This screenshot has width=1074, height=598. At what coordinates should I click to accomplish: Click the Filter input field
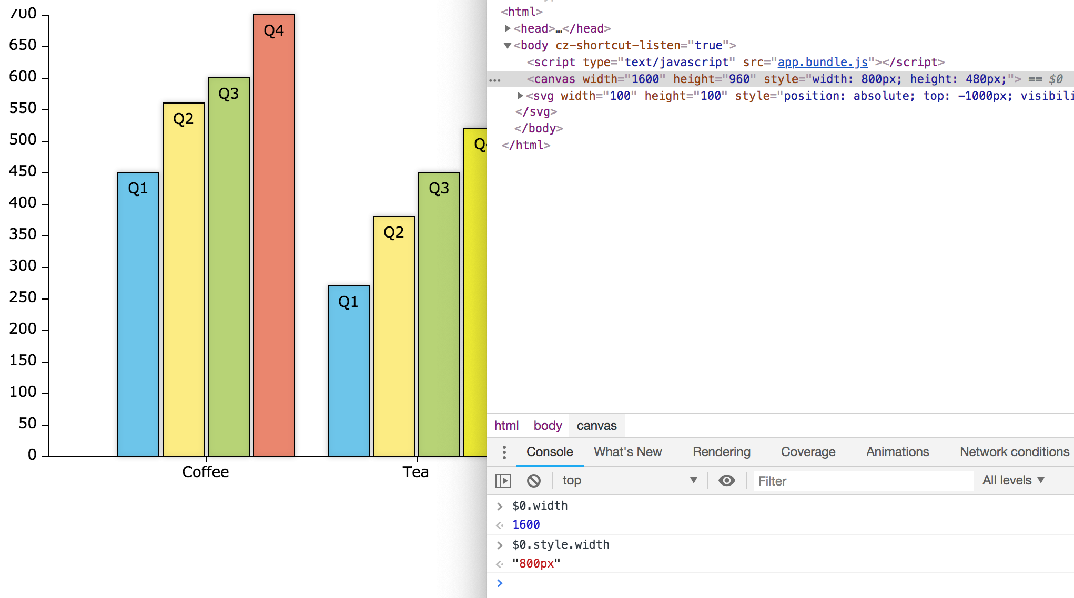(863, 481)
